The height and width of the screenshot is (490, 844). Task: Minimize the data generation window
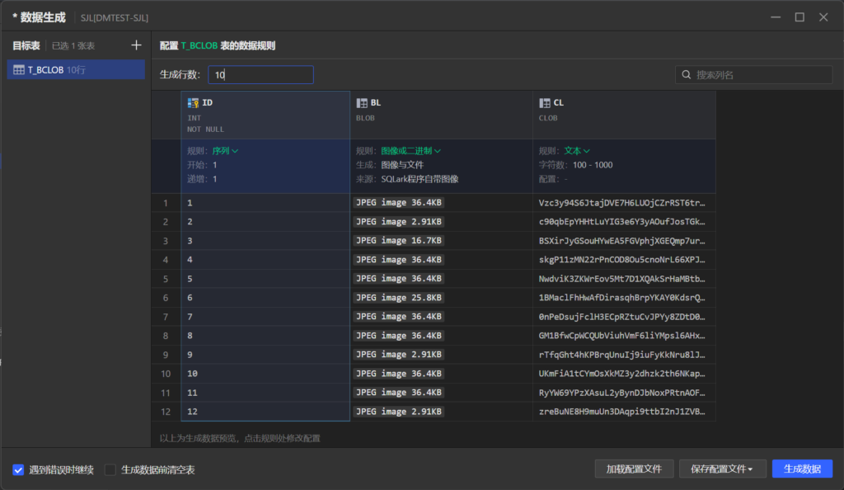[776, 16]
